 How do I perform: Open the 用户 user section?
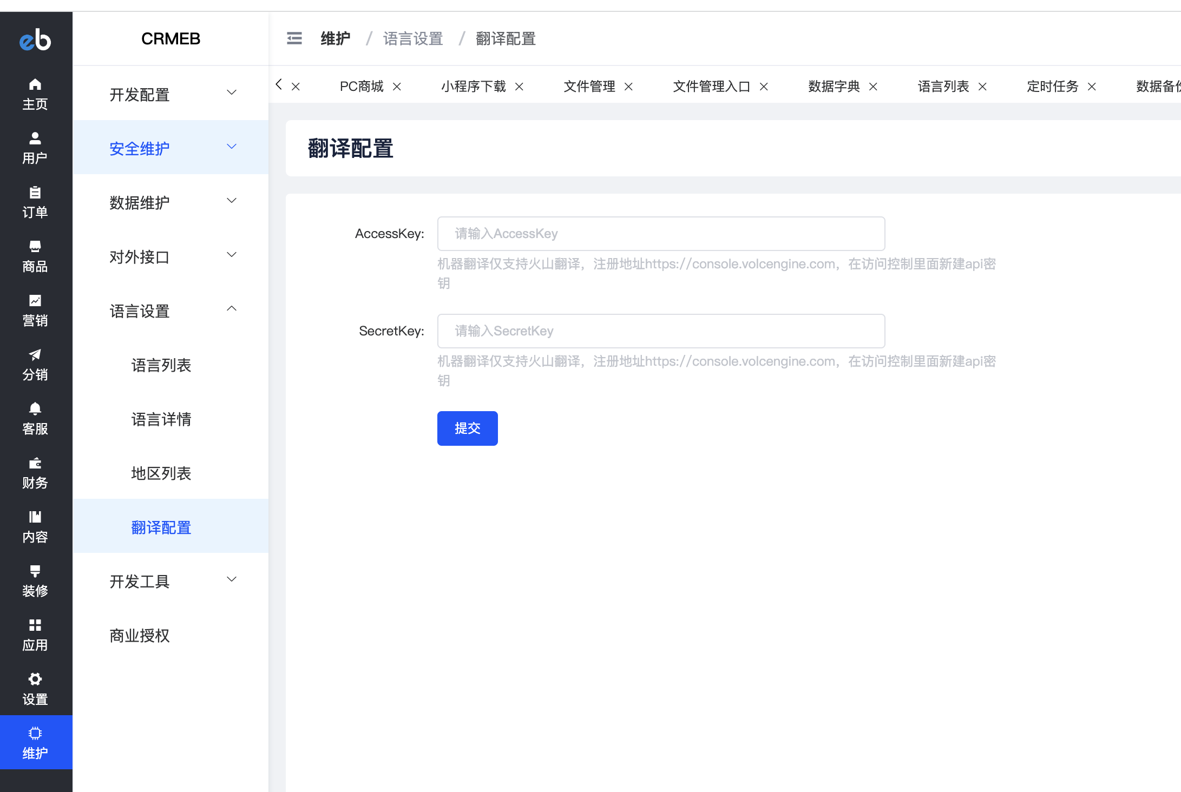(x=35, y=148)
